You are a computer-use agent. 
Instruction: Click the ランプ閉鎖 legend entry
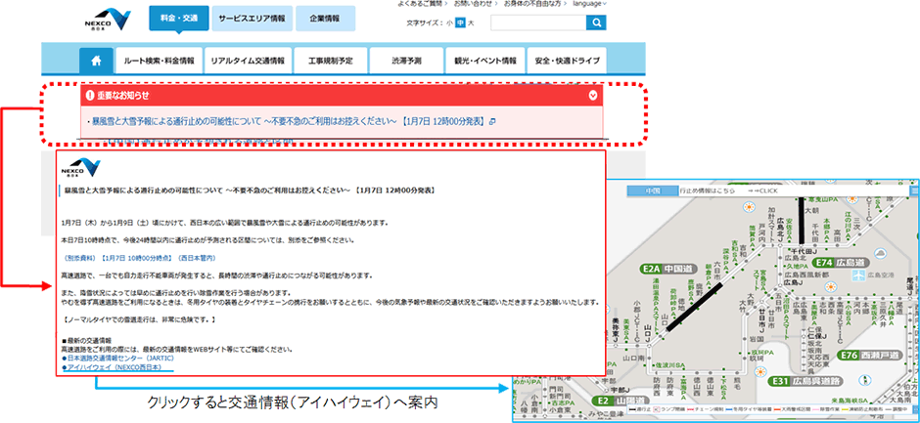669,409
